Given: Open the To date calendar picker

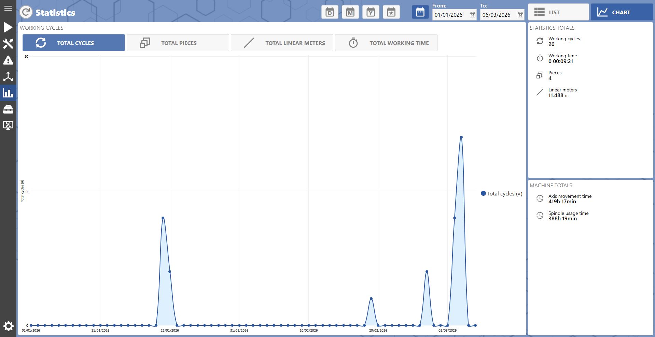Looking at the screenshot, I should [520, 15].
